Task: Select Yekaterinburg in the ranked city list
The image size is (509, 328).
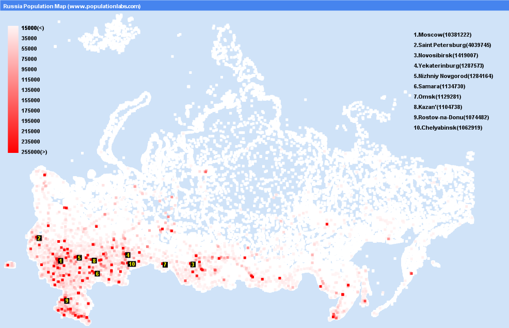Action: 449,66
